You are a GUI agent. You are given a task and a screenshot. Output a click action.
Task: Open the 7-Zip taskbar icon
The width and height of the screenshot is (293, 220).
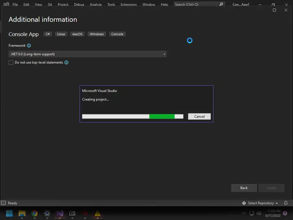pos(72,213)
